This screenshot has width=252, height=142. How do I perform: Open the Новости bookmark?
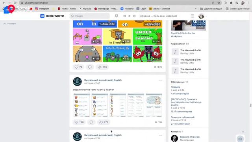point(127,9)
